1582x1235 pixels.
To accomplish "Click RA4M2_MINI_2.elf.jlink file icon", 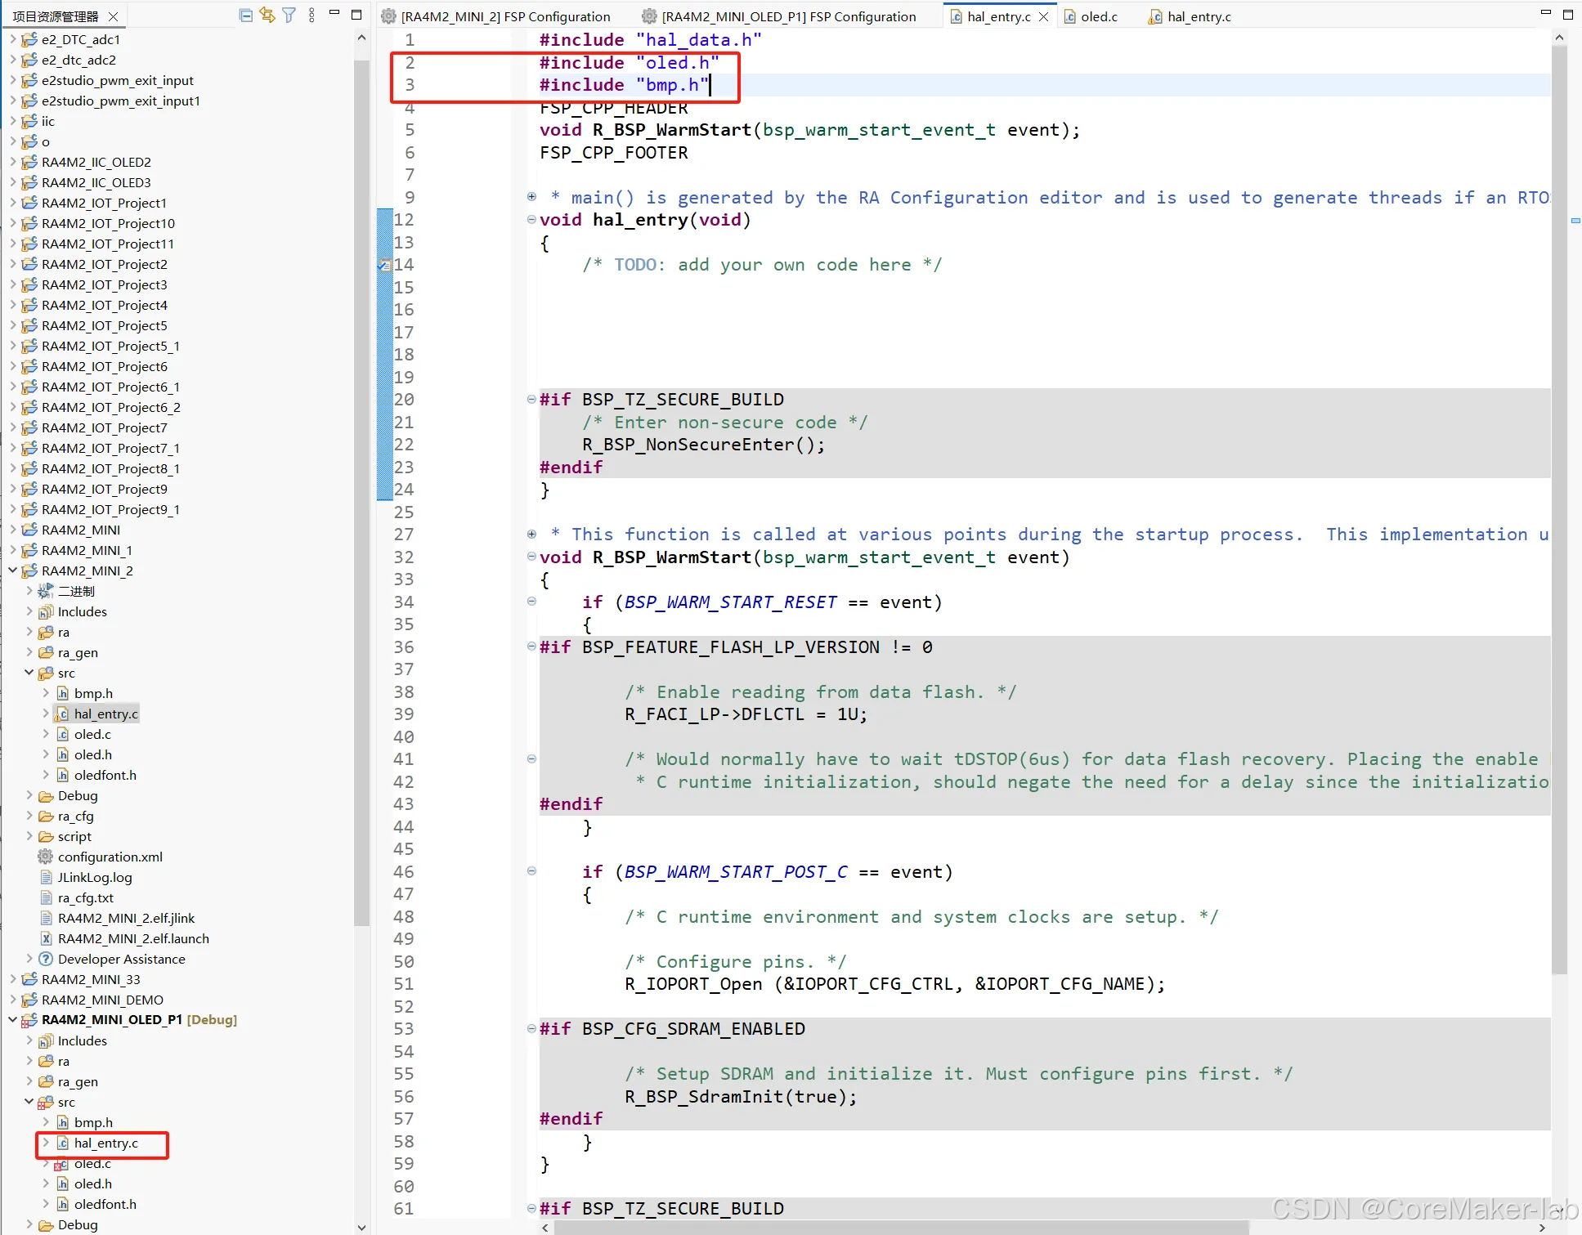I will [x=46, y=918].
